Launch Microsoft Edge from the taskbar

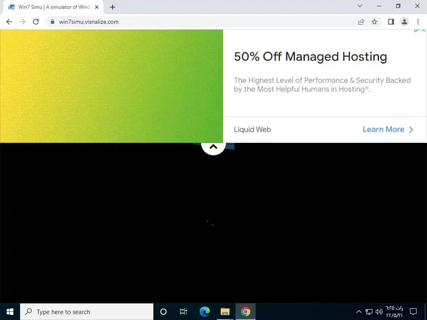205,312
